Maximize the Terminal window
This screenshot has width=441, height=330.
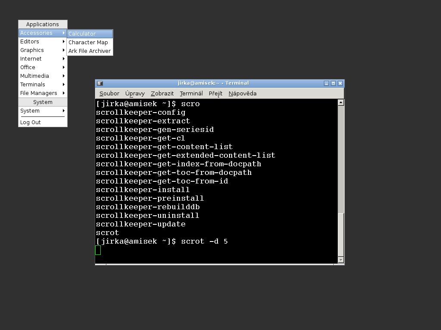(x=333, y=83)
